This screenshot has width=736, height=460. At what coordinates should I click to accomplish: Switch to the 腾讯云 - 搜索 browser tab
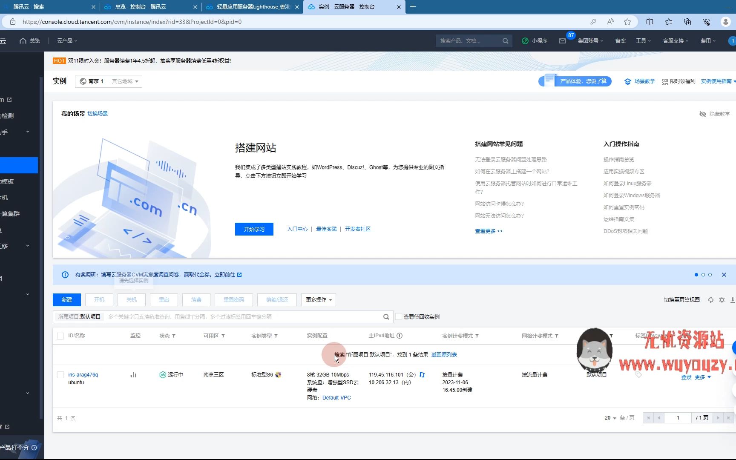pyautogui.click(x=49, y=7)
